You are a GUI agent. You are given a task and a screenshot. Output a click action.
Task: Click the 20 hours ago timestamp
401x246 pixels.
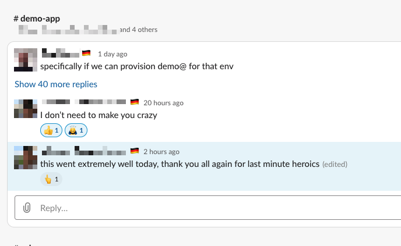163,103
